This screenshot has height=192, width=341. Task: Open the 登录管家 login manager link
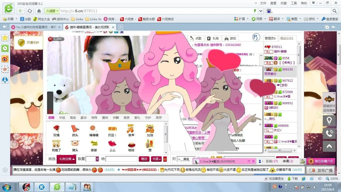(x=330, y=19)
